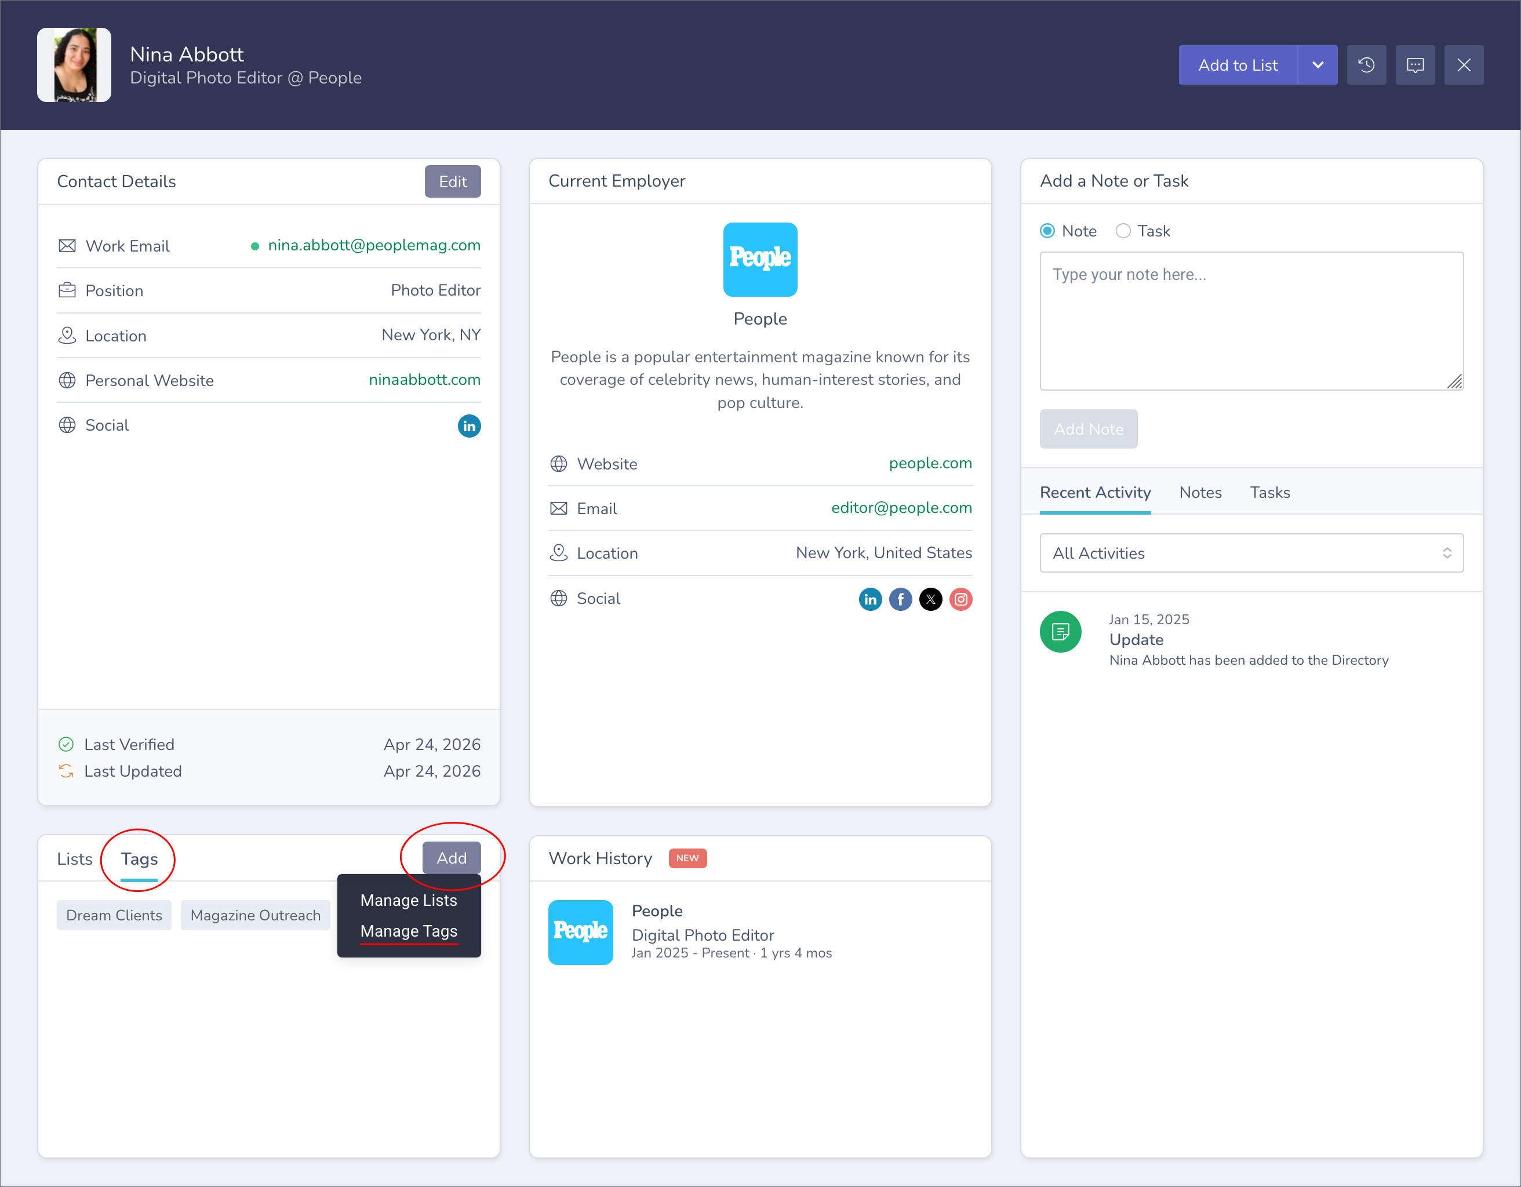Expand the Add to List dropdown arrow
The height and width of the screenshot is (1187, 1521).
(1318, 65)
